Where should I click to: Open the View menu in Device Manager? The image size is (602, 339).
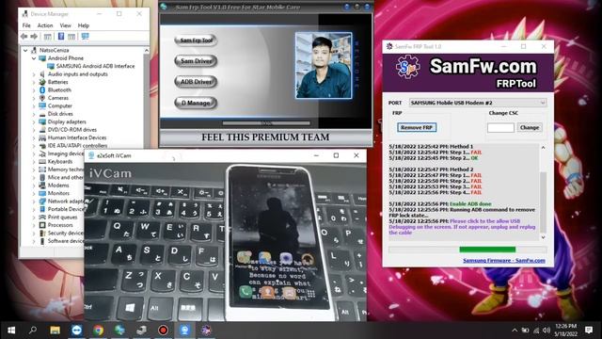(x=65, y=25)
